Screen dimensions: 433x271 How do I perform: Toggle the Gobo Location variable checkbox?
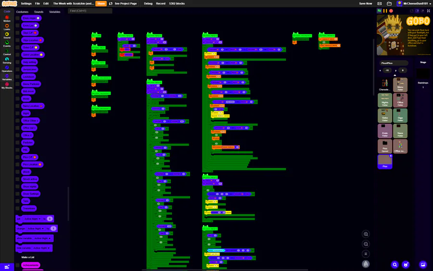(17, 55)
